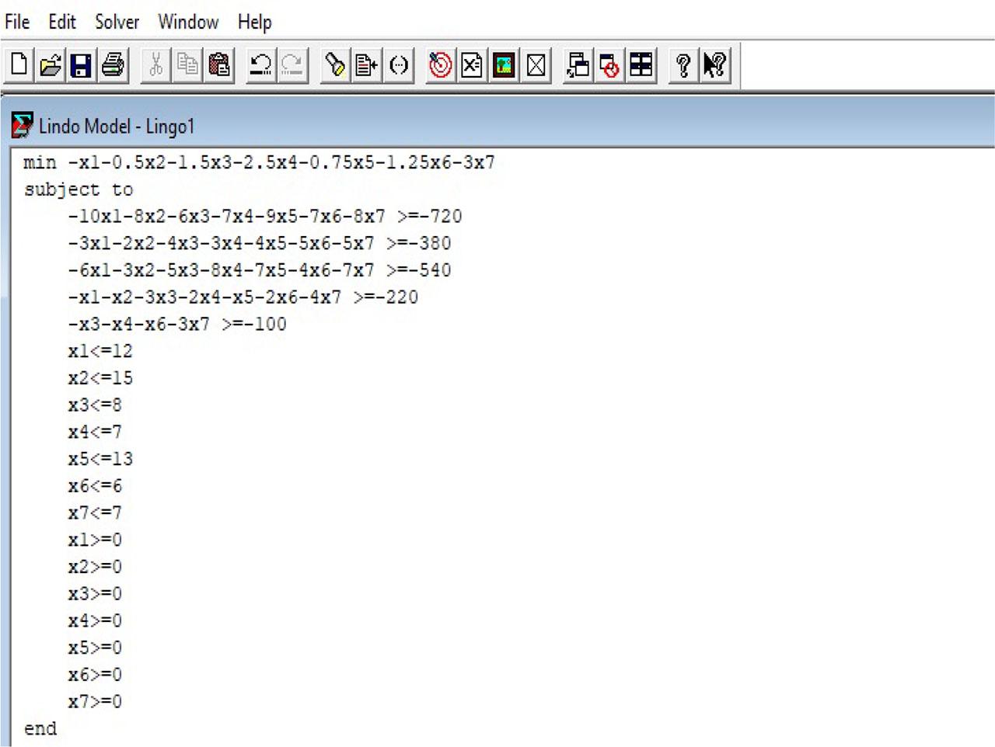Paste from clipboard using the toolbar icon
Screen dimensions: 995x747
click(220, 65)
